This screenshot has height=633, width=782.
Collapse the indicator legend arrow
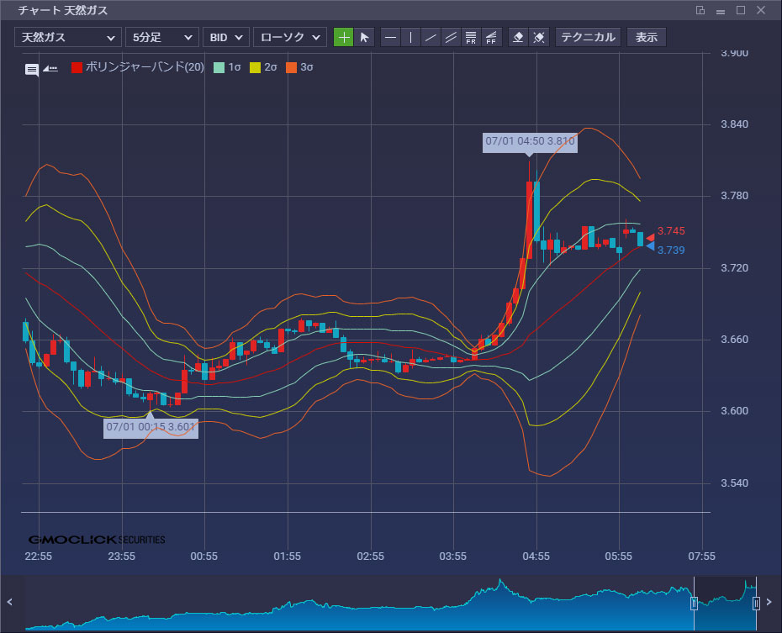50,69
